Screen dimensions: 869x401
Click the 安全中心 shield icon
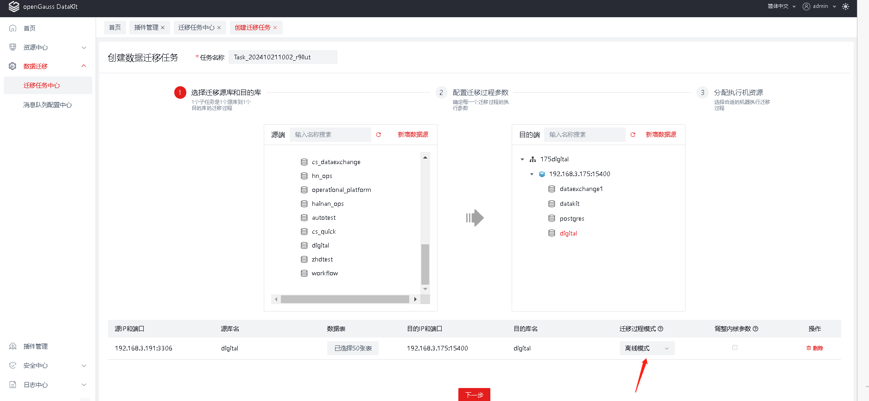(x=13, y=365)
